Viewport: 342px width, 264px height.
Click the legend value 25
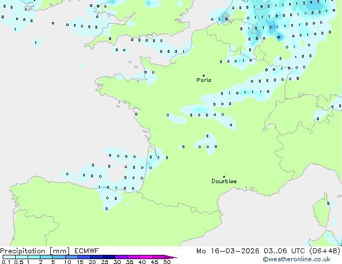[105, 262]
